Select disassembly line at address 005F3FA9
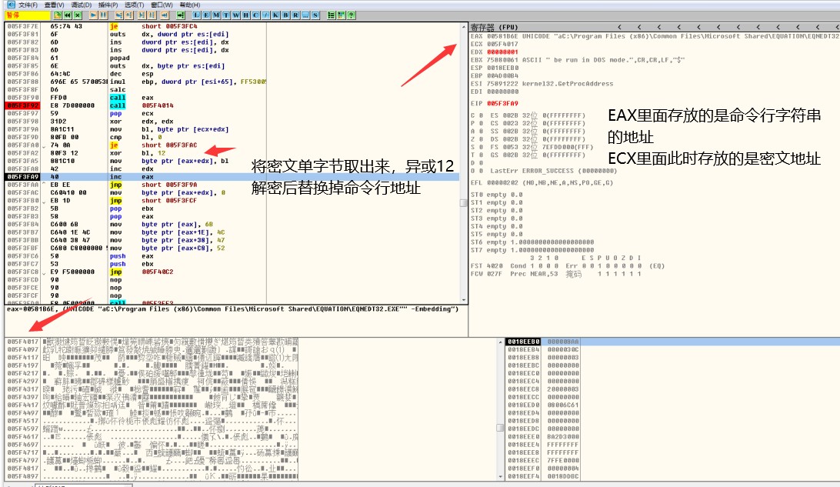This screenshot has width=840, height=487. pyautogui.click(x=22, y=177)
